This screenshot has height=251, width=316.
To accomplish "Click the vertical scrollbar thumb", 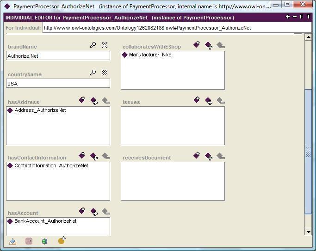I will click(x=308, y=151).
